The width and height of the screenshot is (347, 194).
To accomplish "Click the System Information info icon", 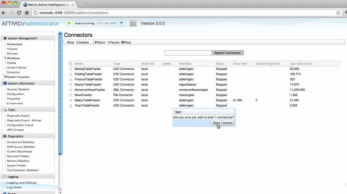I will pyautogui.click(x=5, y=83).
